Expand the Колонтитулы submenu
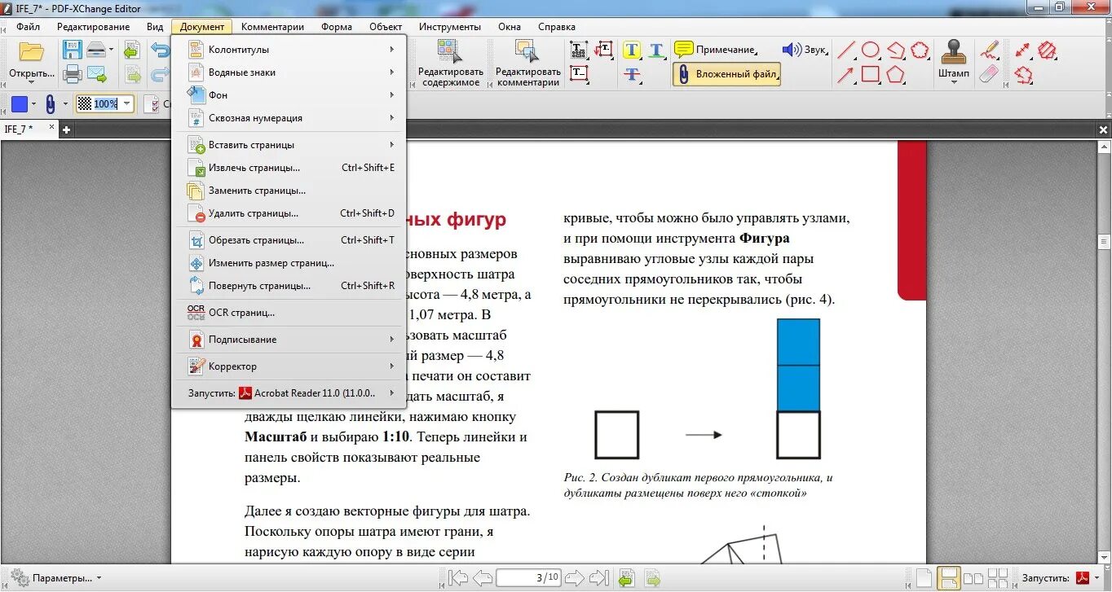 click(289, 50)
